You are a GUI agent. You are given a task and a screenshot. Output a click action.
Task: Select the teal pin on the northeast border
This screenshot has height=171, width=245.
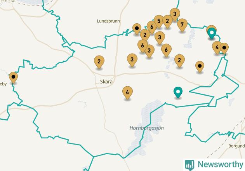[x=212, y=33]
